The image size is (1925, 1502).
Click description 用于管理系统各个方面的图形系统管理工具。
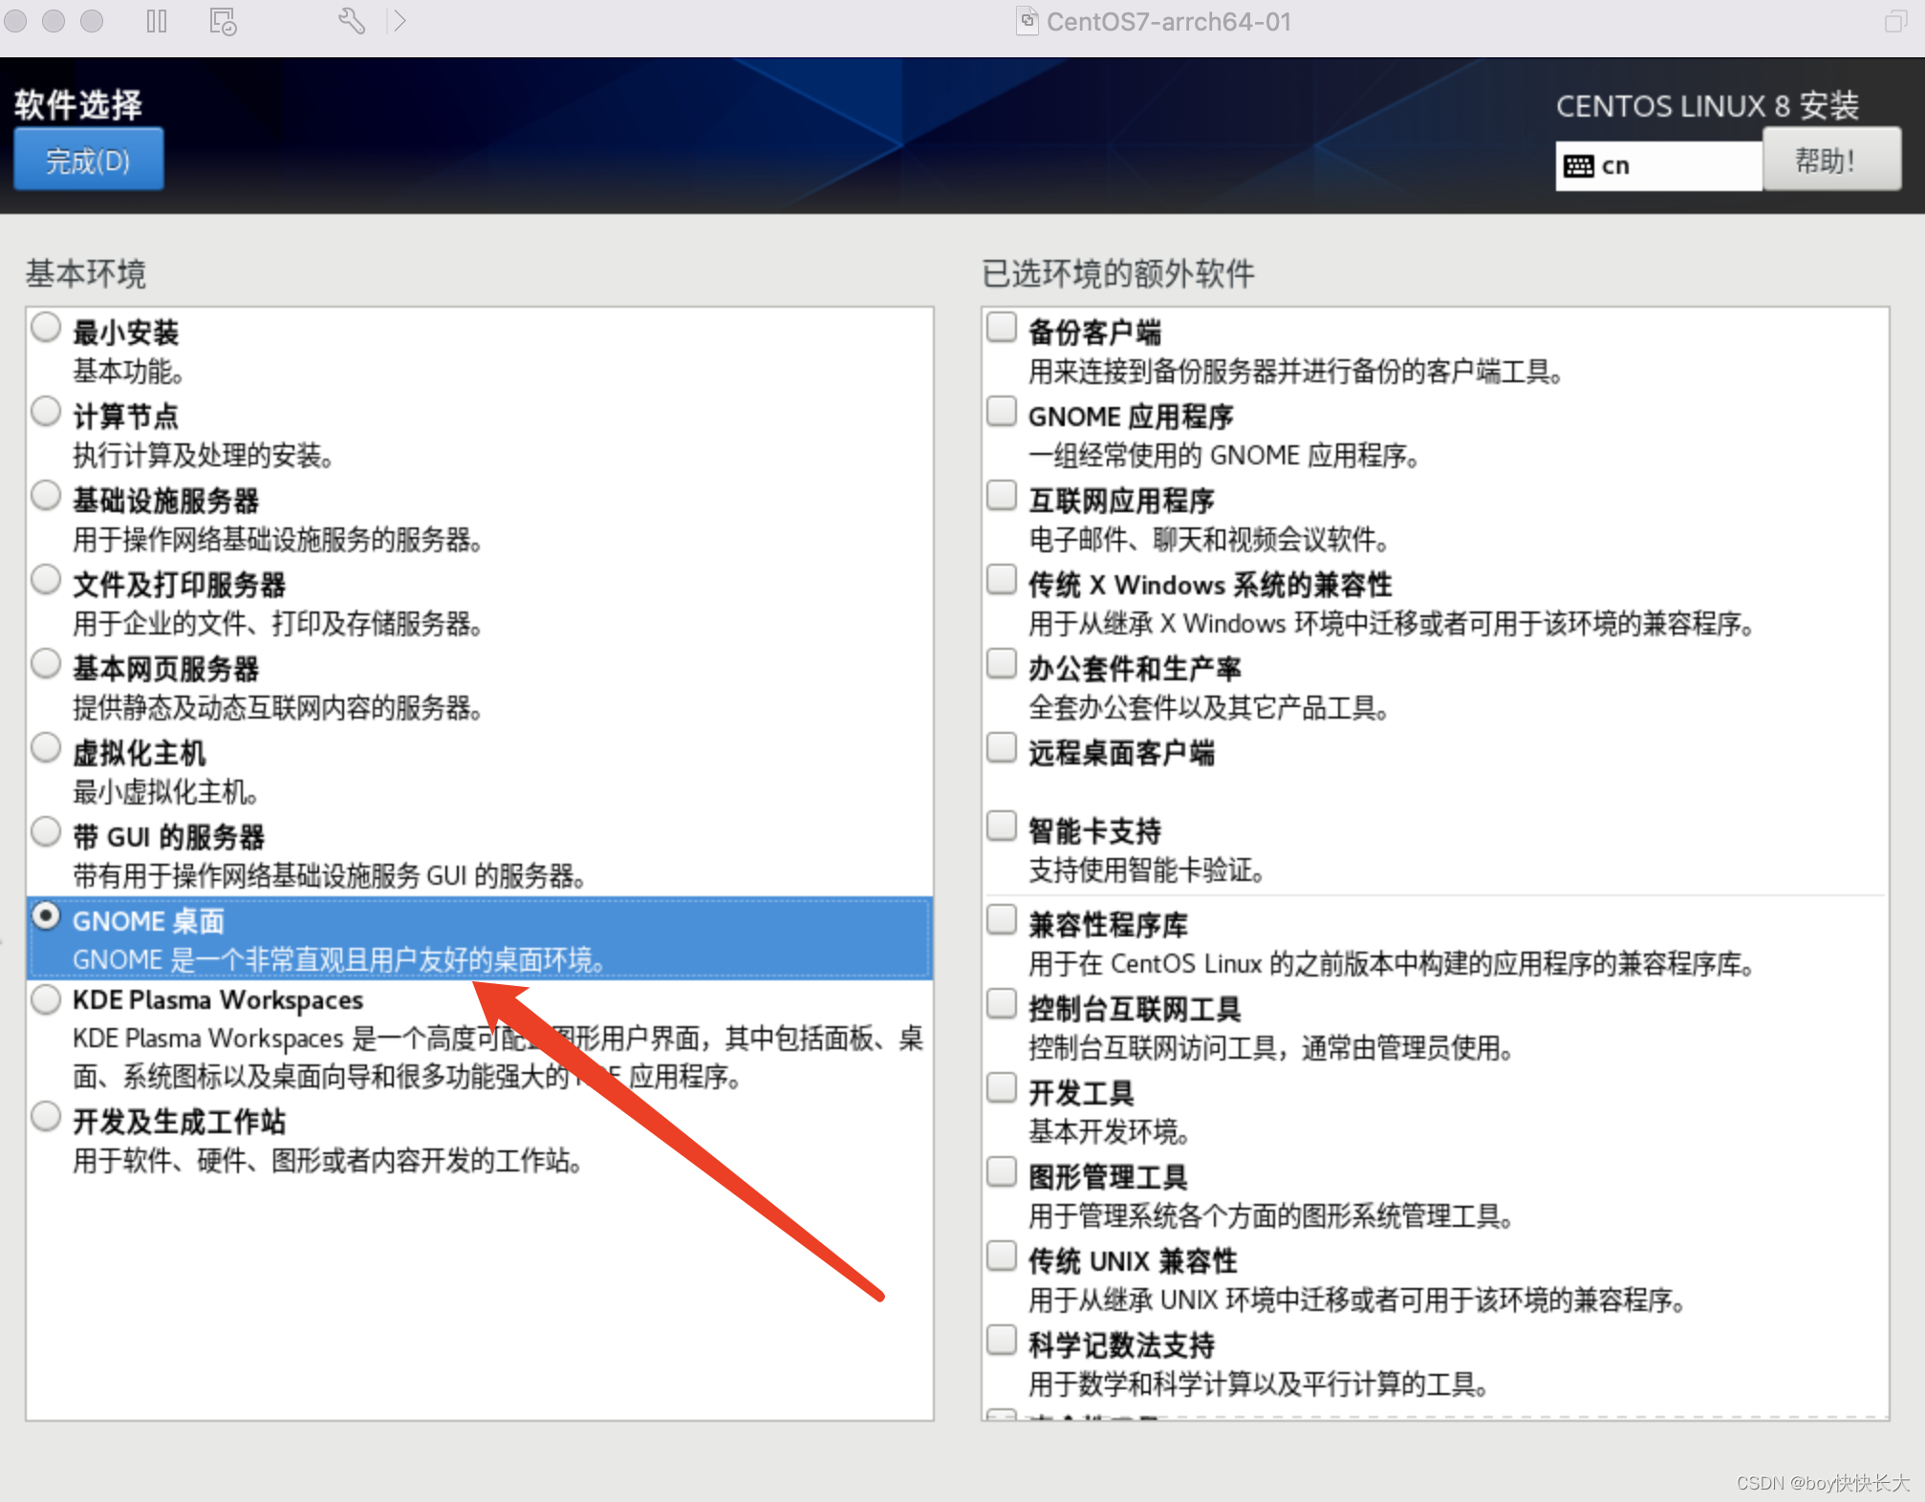pos(1271,1216)
